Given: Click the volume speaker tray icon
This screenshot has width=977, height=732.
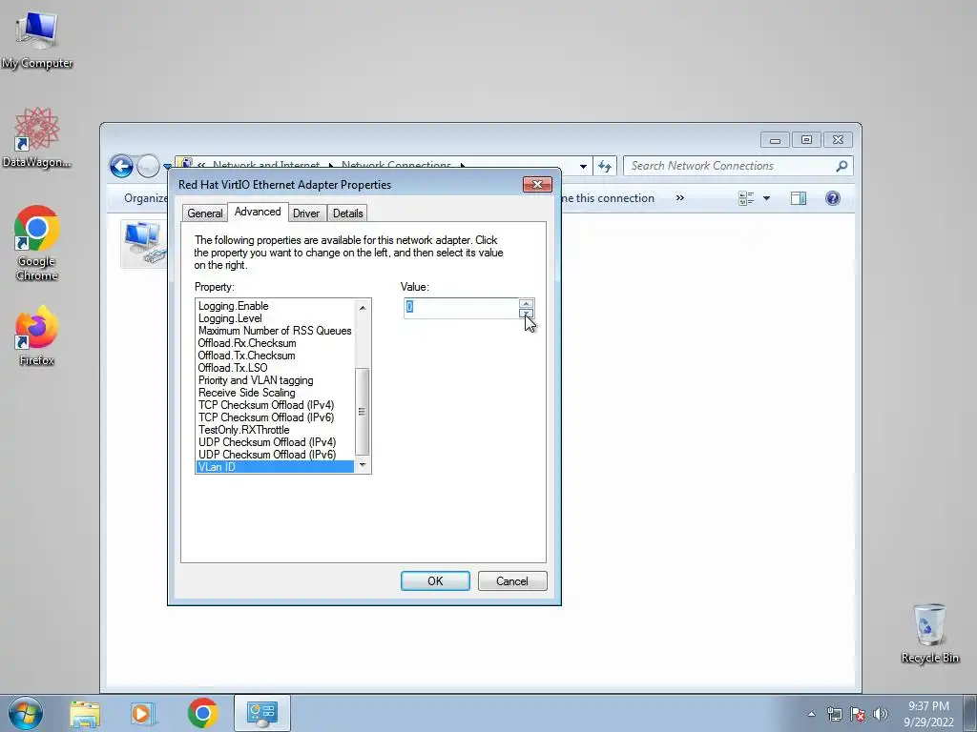Looking at the screenshot, I should point(881,715).
